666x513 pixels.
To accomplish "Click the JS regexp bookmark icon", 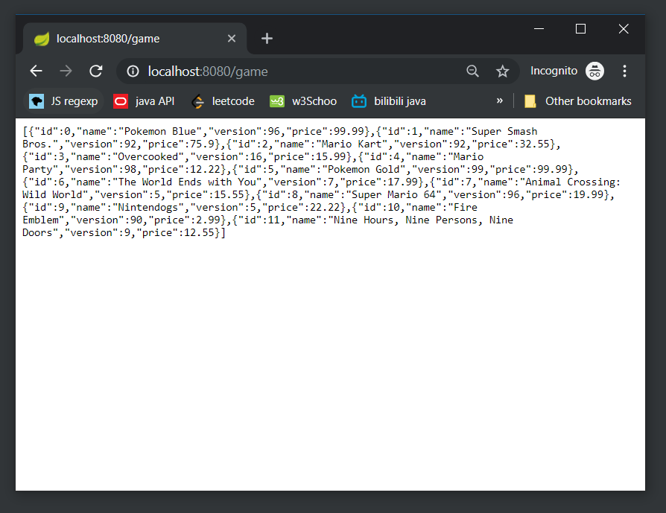I will (x=37, y=101).
